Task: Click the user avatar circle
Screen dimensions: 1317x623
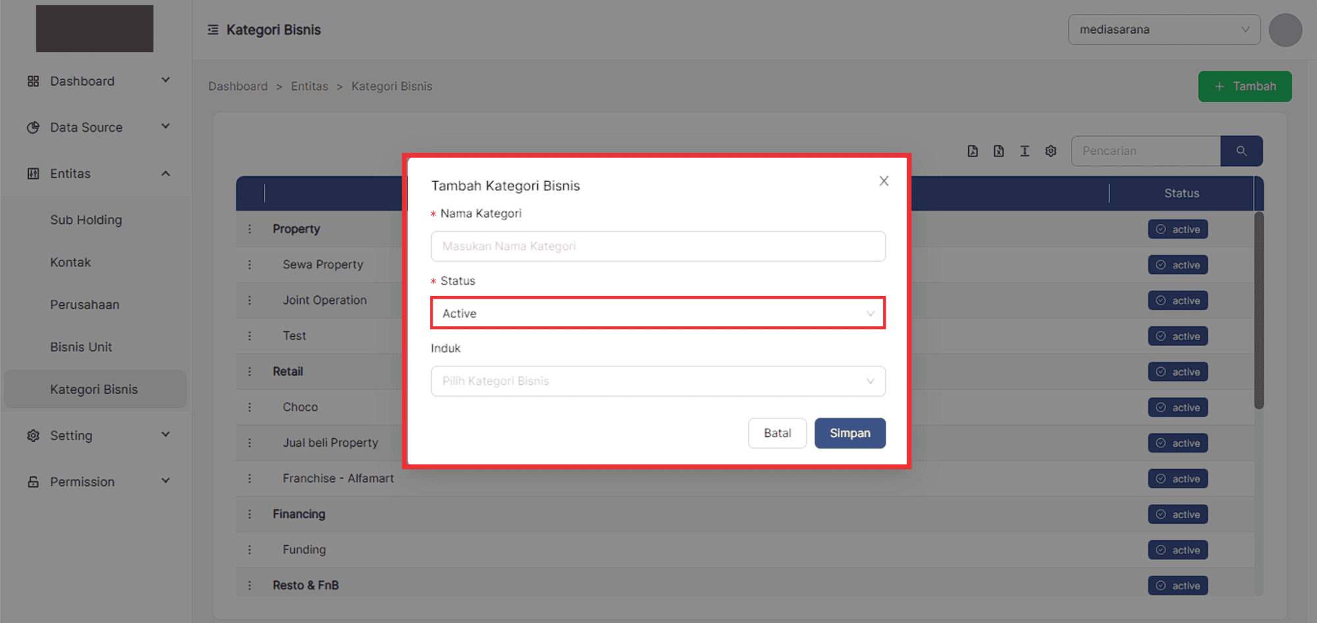Action: click(x=1285, y=30)
